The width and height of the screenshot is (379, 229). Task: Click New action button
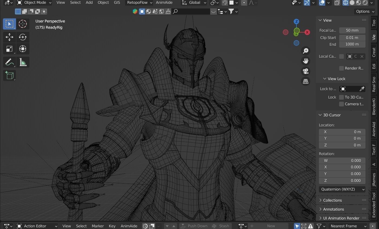click(267, 226)
